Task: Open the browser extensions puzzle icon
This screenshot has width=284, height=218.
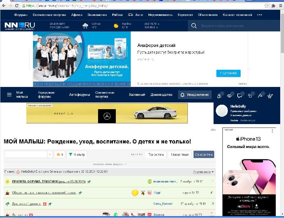Action: [273, 6]
